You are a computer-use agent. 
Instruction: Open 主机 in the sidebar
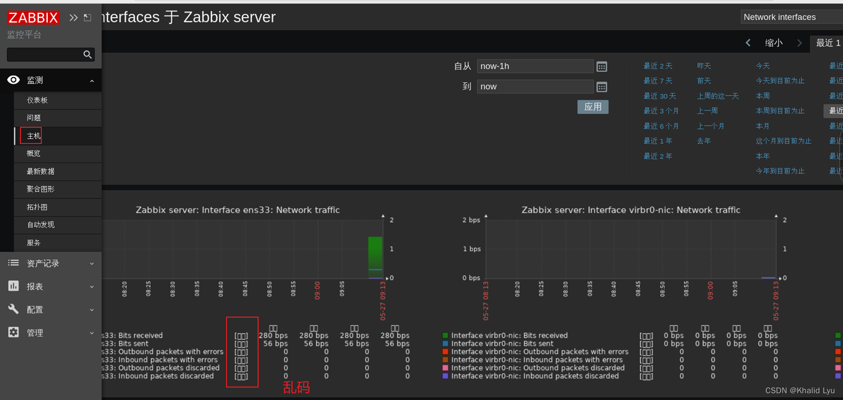[x=58, y=136]
